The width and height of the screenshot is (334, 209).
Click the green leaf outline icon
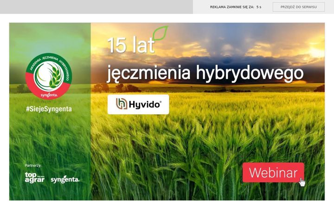tap(161, 33)
